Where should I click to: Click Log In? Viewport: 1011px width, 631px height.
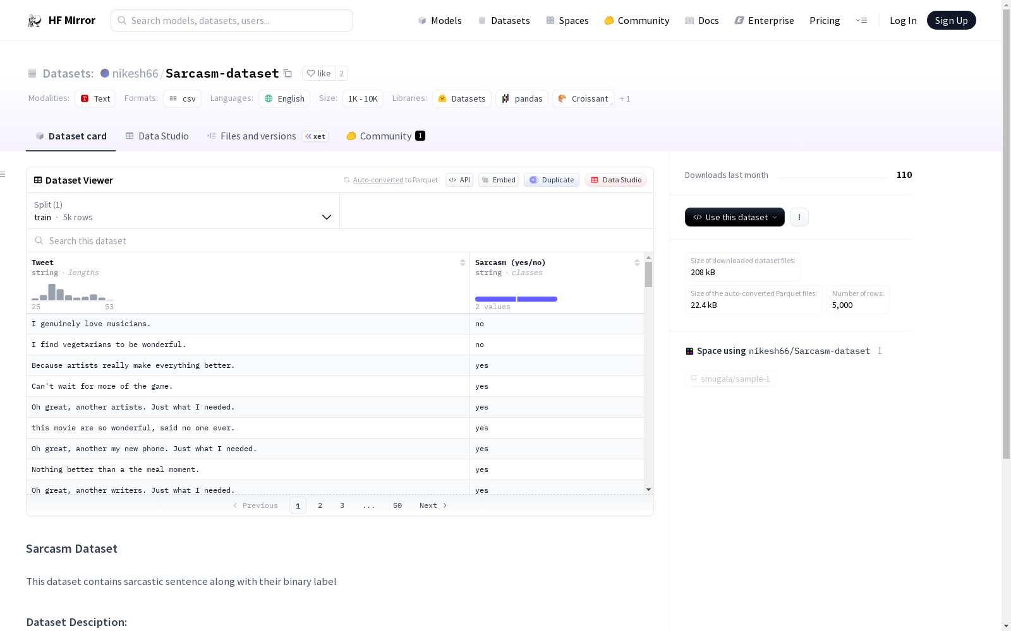(903, 20)
